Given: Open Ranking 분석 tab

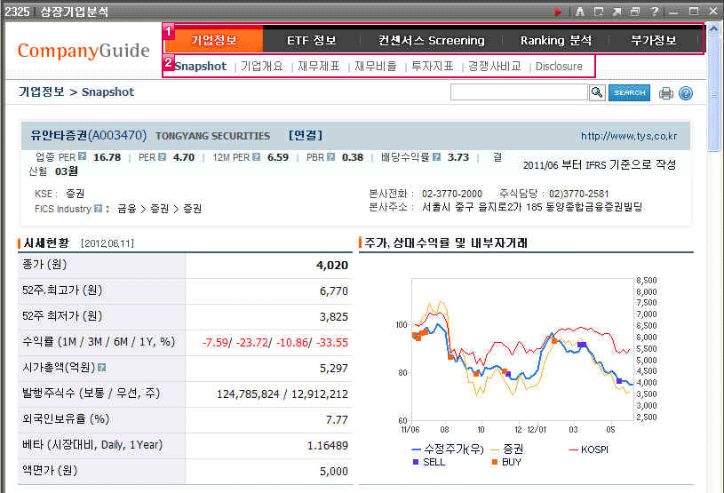Looking at the screenshot, I should [x=556, y=40].
